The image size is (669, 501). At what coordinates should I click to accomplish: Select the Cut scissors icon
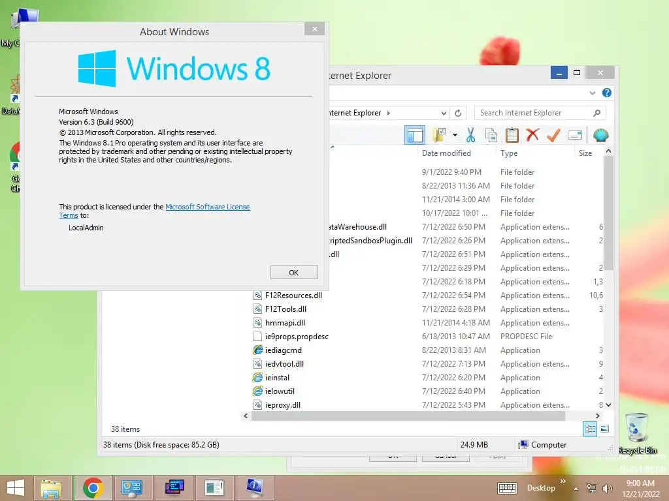tap(470, 135)
